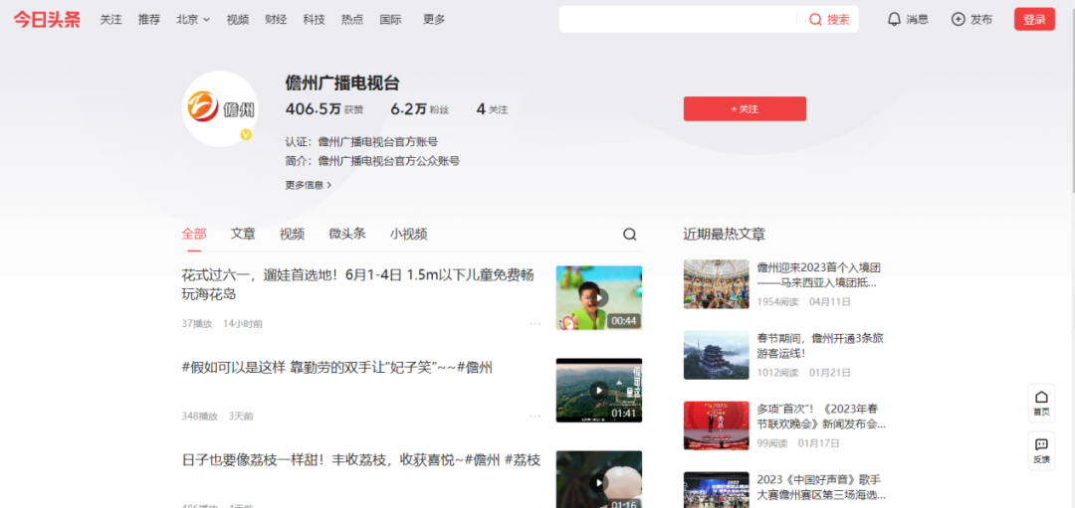Click the 近期最热文章 heading
The width and height of the screenshot is (1075, 508).
pyautogui.click(x=724, y=235)
